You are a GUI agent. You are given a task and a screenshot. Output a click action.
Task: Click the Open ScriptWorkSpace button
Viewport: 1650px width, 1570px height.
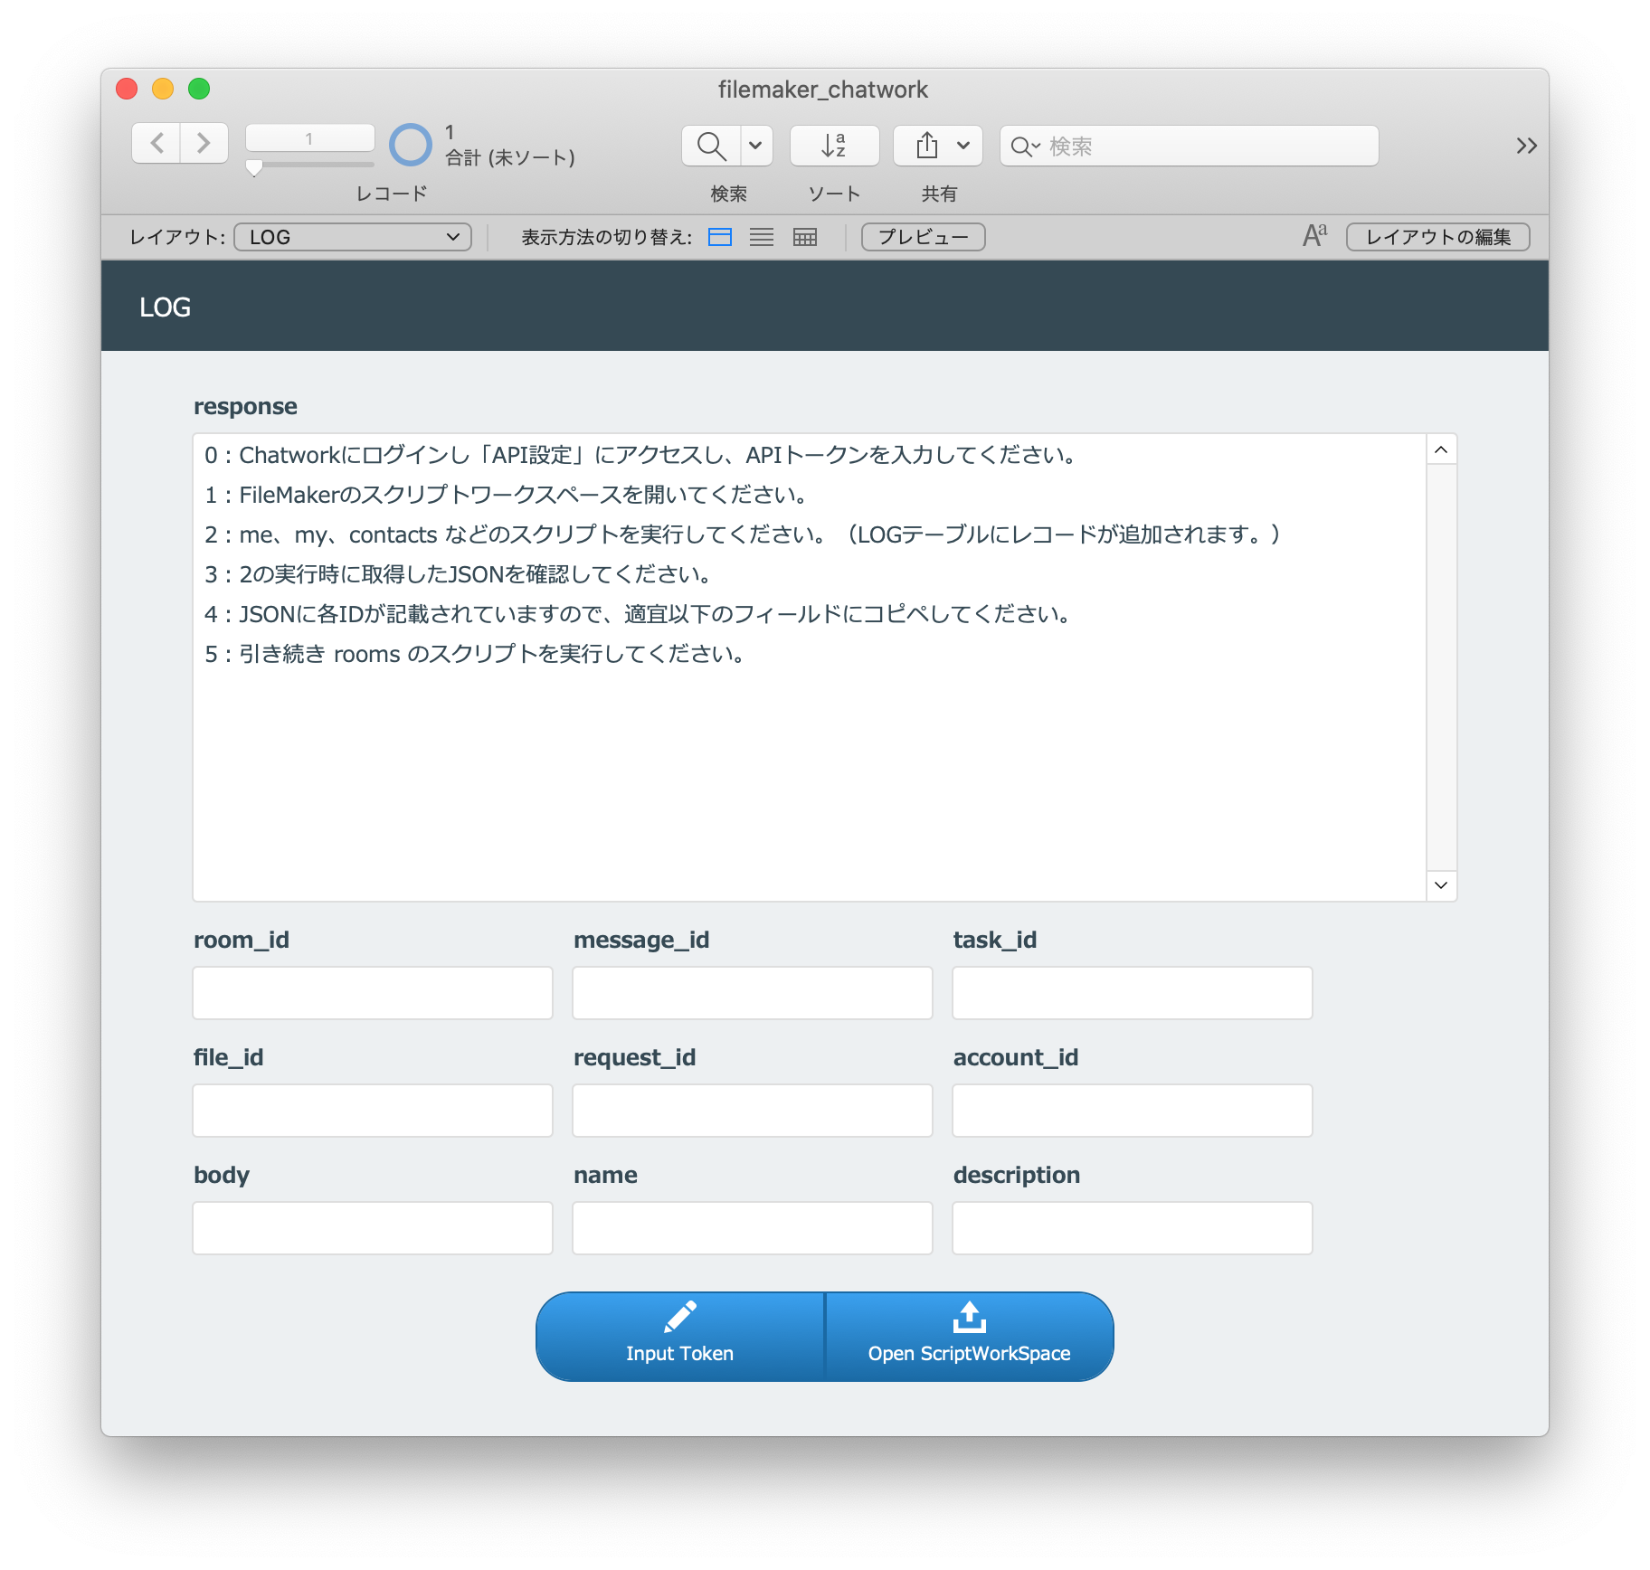click(x=970, y=1336)
